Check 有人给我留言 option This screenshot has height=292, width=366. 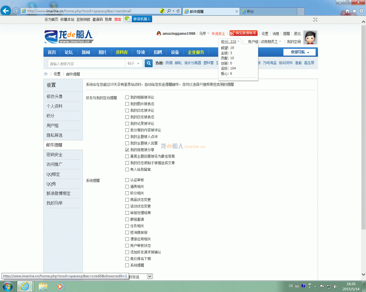[127, 170]
